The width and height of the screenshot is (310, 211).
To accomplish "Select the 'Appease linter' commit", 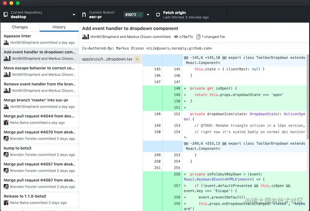I will [40, 39].
